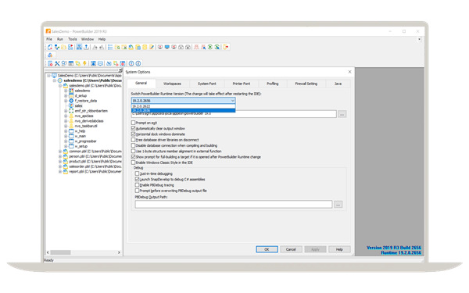Click the Exit icon, last in main toolbar
Viewport: 469px width, 293px height.
(226, 47)
